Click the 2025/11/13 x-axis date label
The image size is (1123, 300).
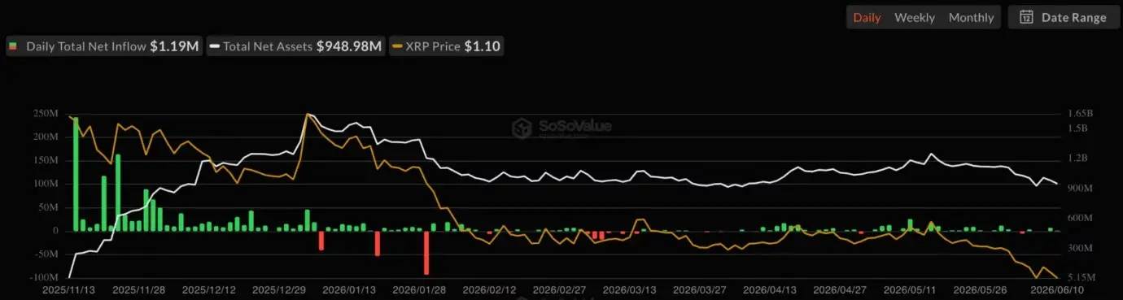69,289
